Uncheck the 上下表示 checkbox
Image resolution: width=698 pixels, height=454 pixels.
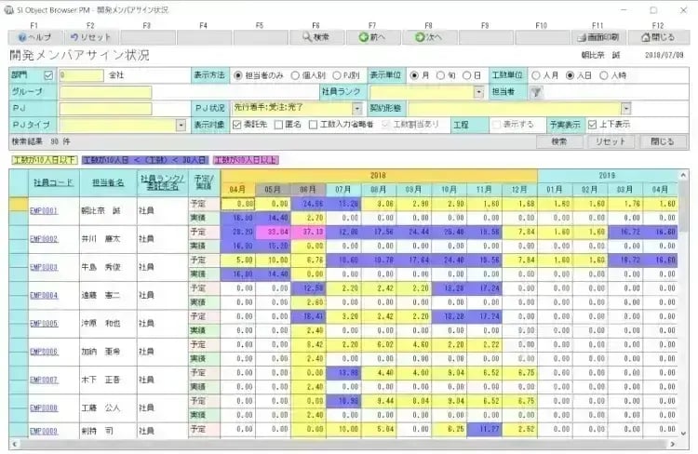pos(591,124)
